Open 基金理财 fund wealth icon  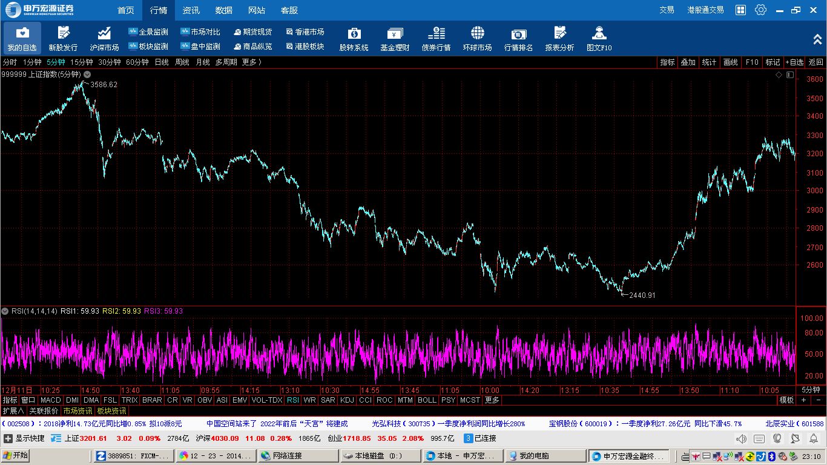click(395, 38)
